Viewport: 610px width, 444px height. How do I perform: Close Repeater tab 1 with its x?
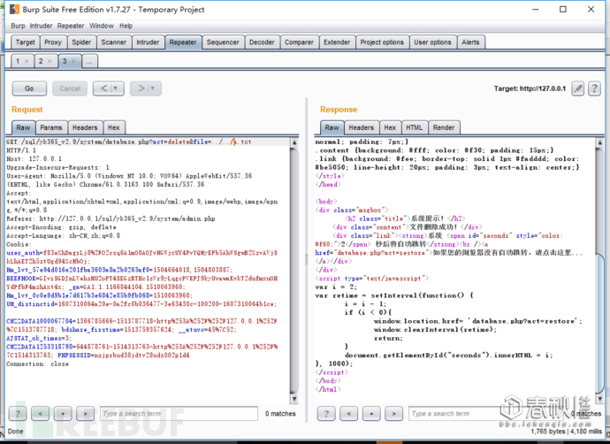[27, 62]
